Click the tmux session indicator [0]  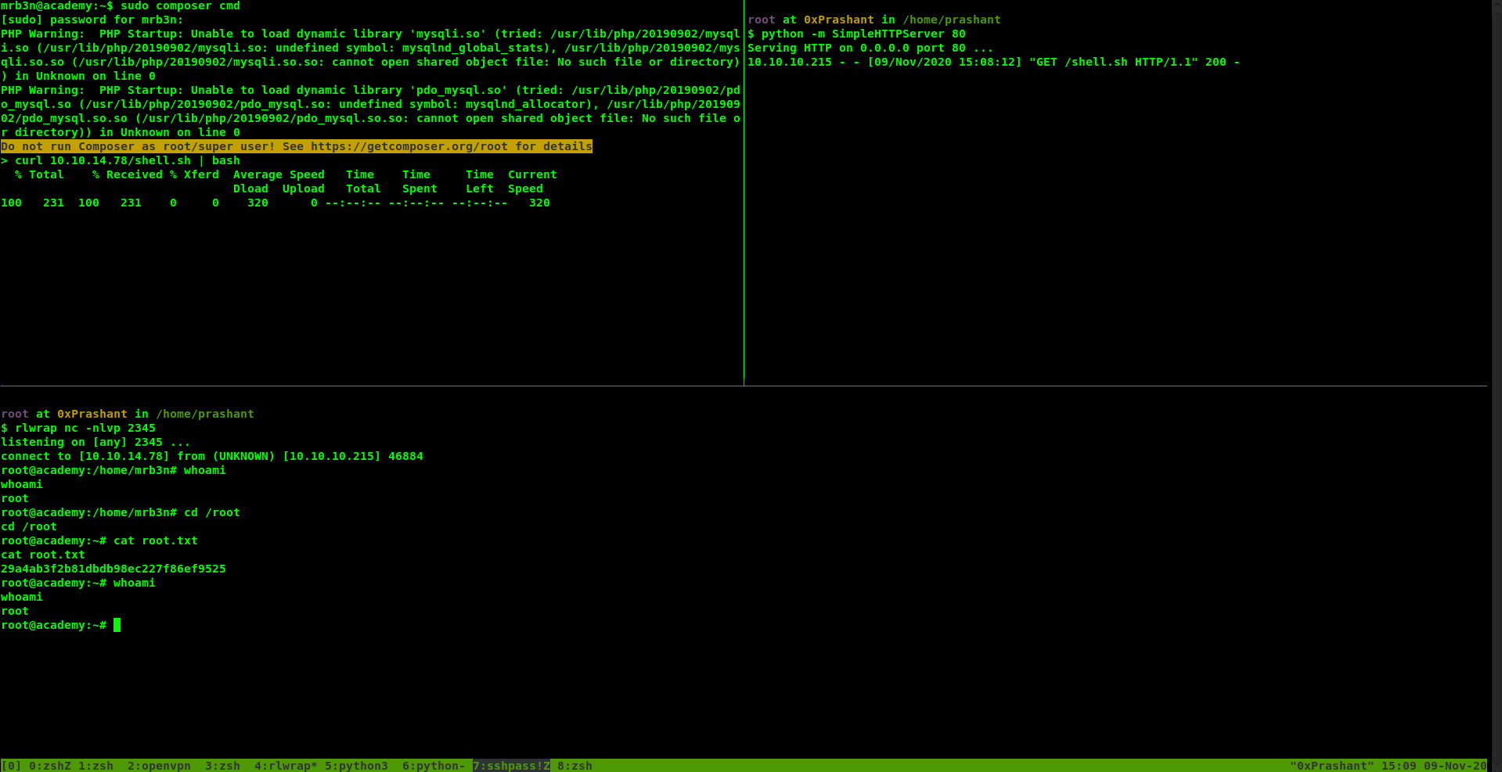tap(11, 766)
